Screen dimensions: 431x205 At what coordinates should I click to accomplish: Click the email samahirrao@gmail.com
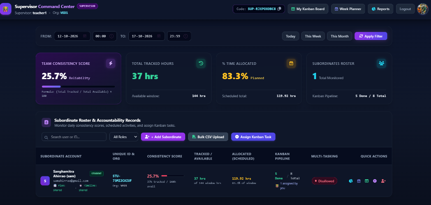point(71,181)
